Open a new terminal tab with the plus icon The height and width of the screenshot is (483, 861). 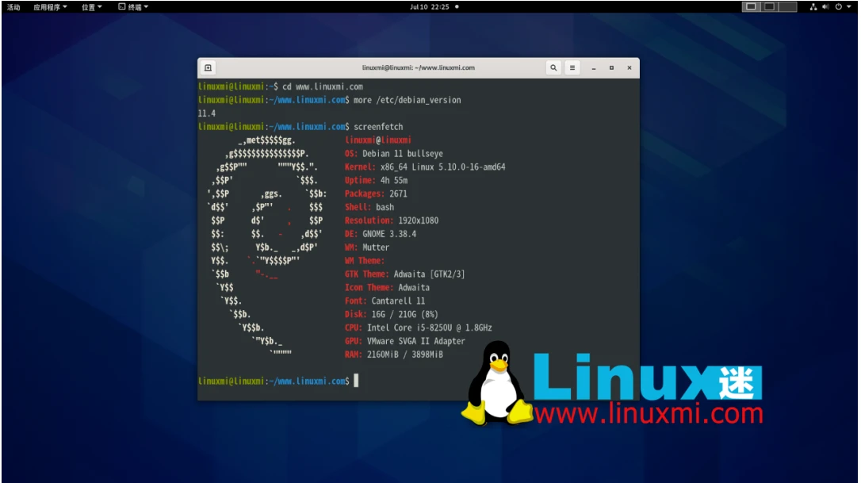(209, 68)
